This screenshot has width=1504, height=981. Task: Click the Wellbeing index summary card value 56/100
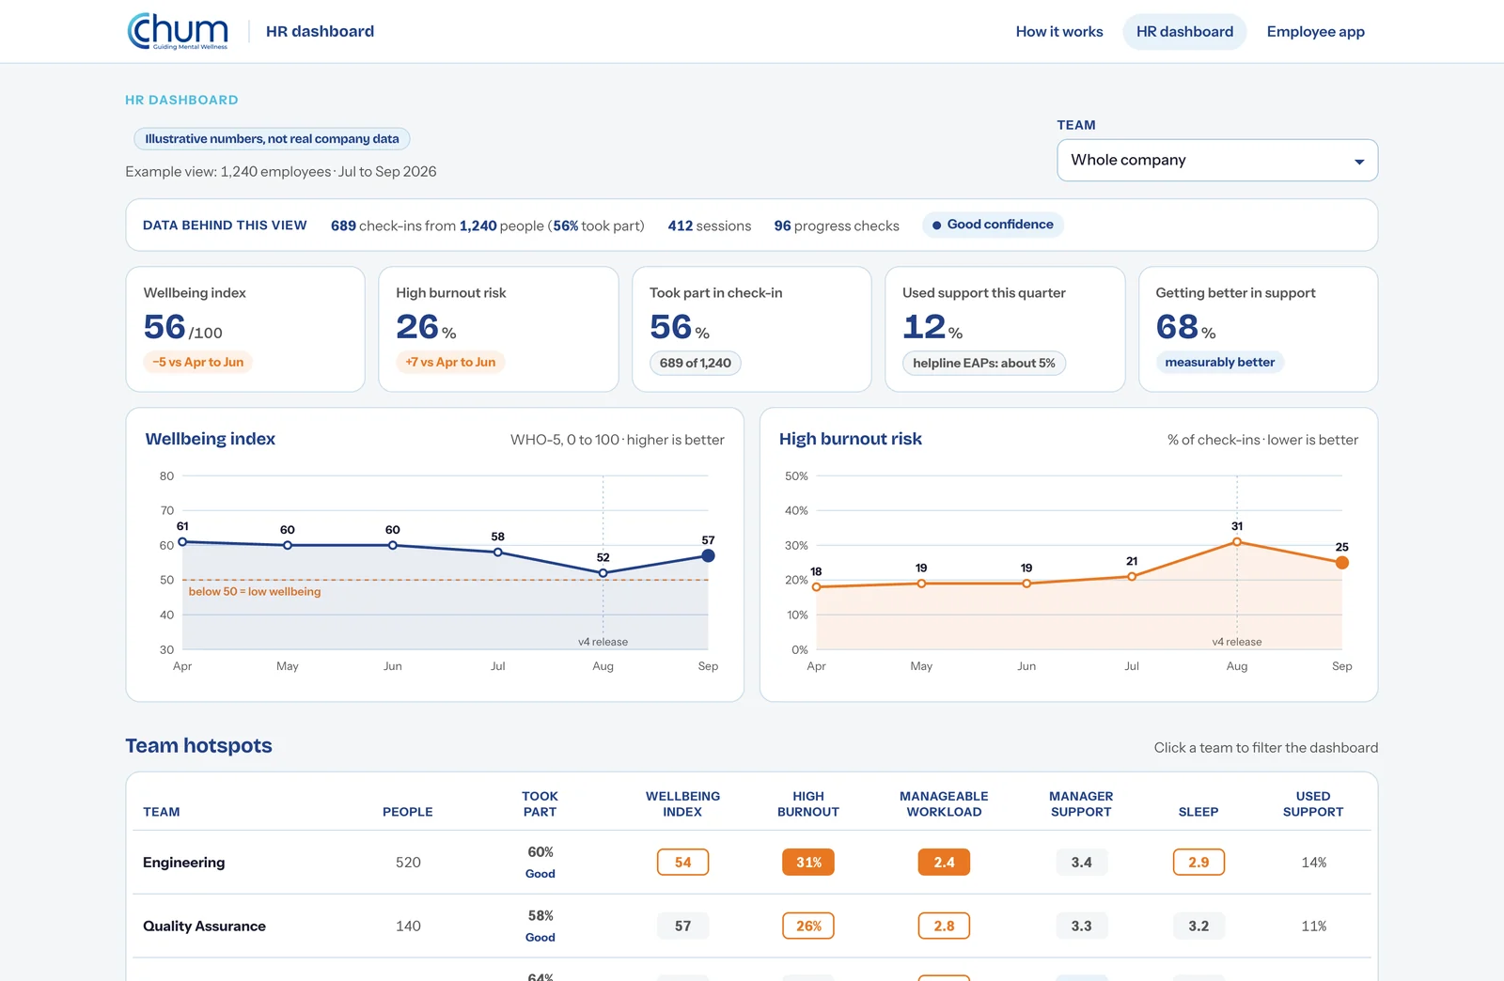[x=183, y=327]
